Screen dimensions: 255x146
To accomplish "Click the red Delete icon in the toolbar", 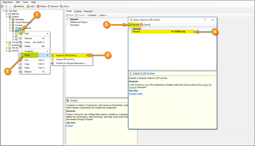I will (x=38, y=6).
